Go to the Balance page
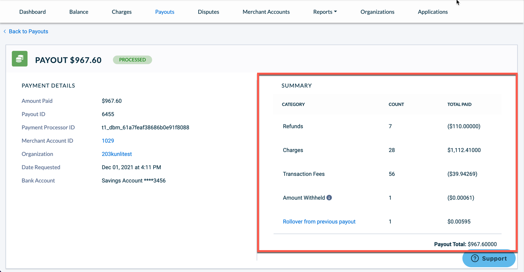The width and height of the screenshot is (524, 272). click(x=78, y=12)
